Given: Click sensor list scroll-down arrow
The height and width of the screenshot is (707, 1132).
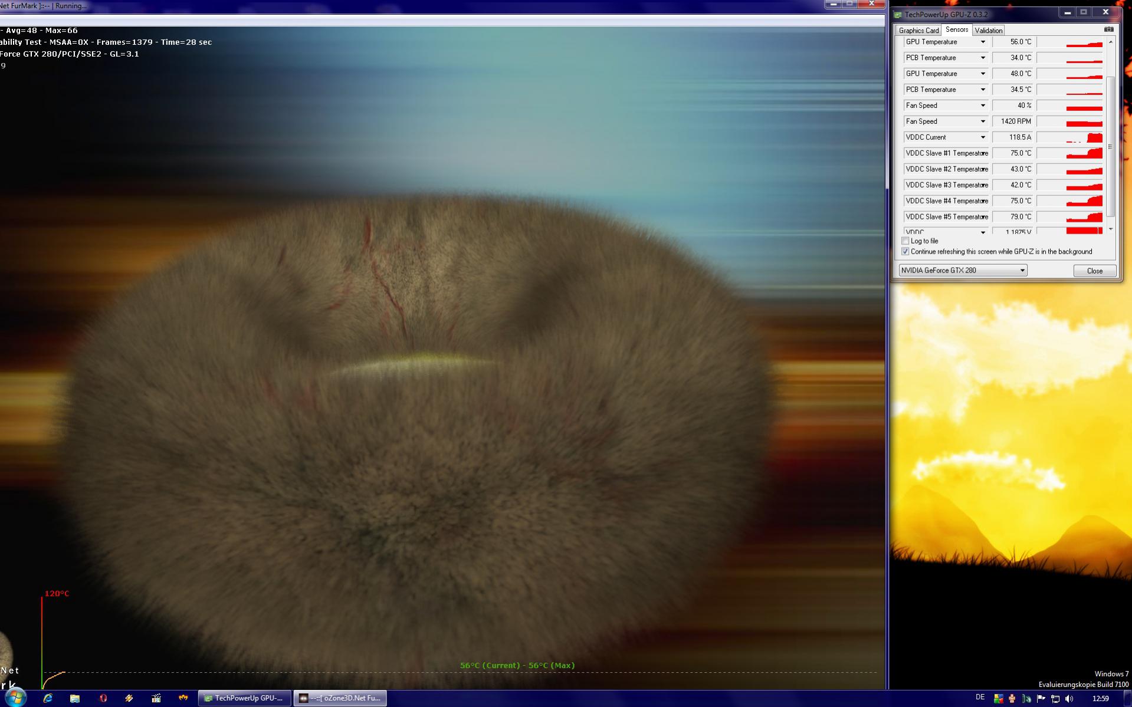Looking at the screenshot, I should 1111,229.
